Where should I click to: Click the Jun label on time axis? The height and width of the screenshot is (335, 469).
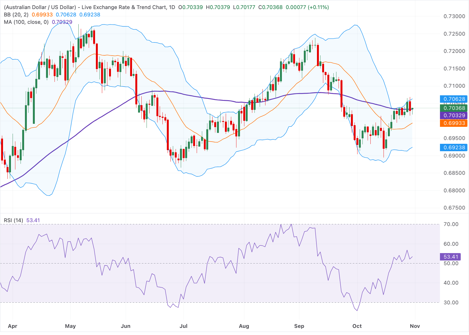click(125, 326)
